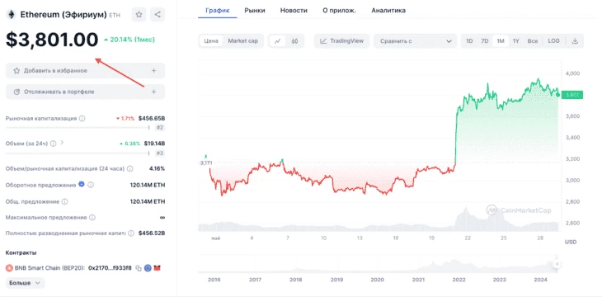
Task: Open the О прилож. tab
Action: pyautogui.click(x=339, y=11)
